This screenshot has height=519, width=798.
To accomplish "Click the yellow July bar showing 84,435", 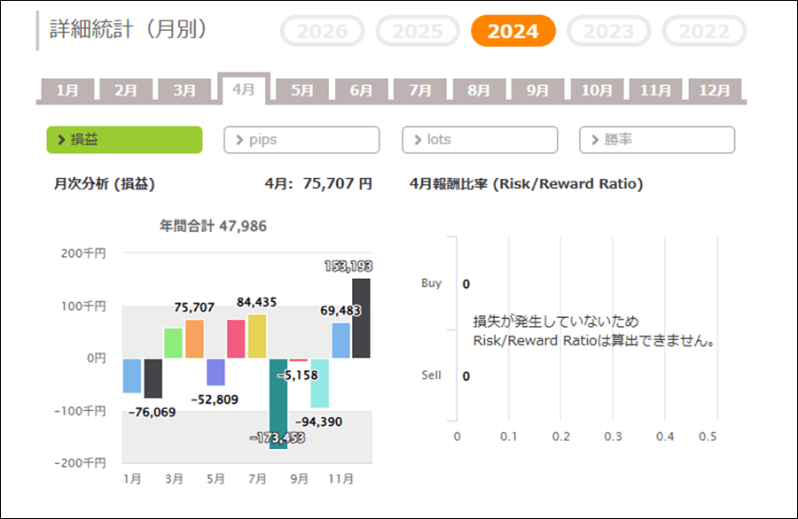I will (x=257, y=337).
